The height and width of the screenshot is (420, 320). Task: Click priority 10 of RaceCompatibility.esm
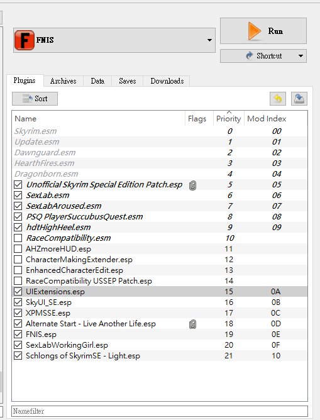coord(229,238)
